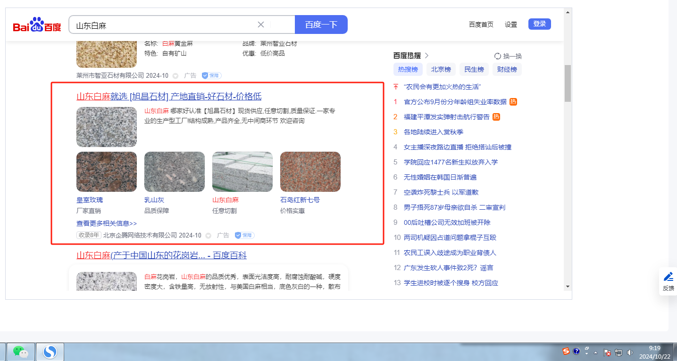This screenshot has height=361, width=677.
Task: Open the 乳山灰 granite thumbnail
Action: click(175, 172)
